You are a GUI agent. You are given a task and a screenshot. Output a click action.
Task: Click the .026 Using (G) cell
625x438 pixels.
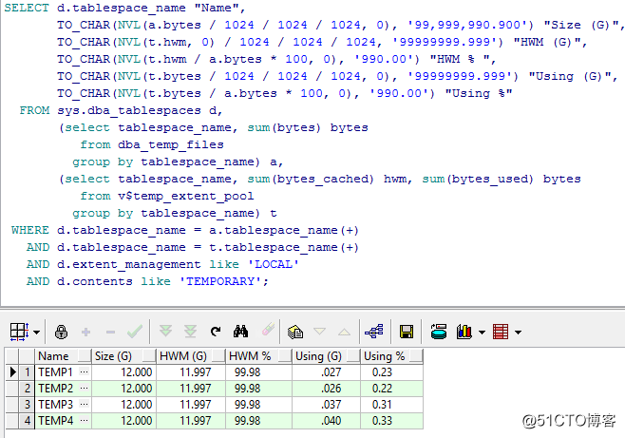(x=326, y=389)
